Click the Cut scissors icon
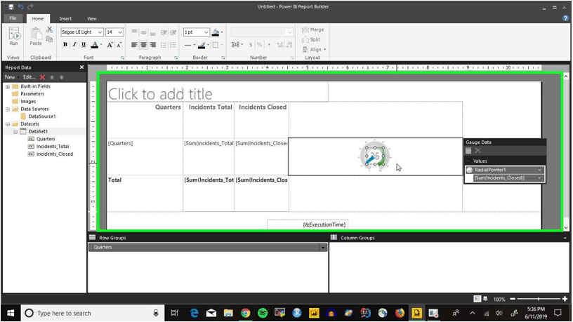Screen dimensions: 573x322 click(50, 29)
